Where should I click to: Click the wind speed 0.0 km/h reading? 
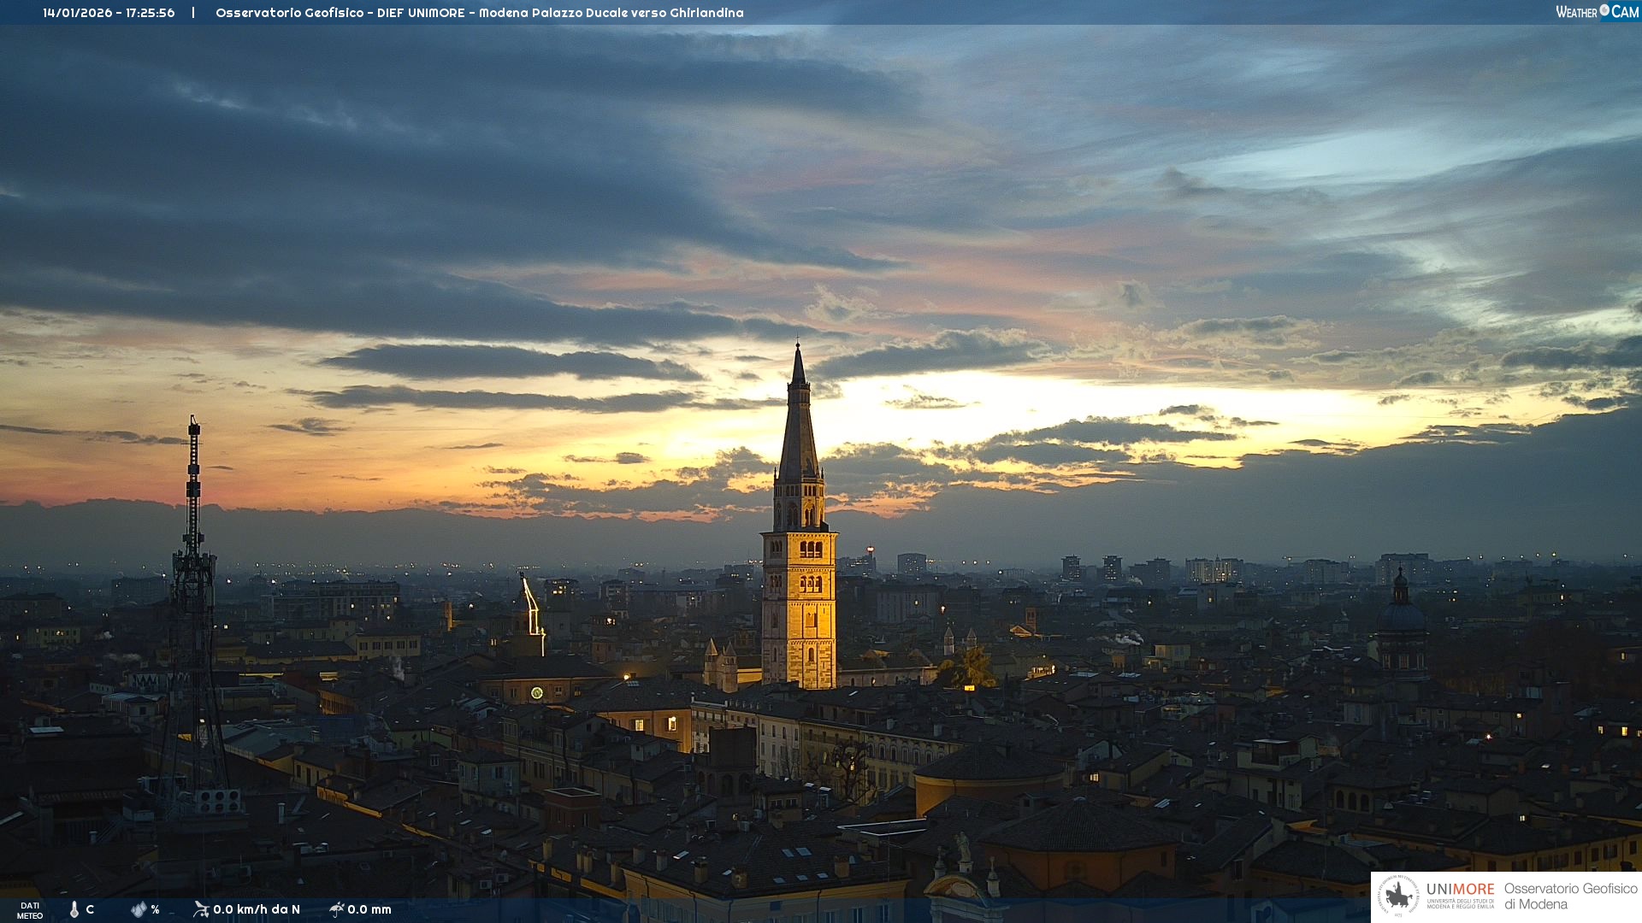256,909
